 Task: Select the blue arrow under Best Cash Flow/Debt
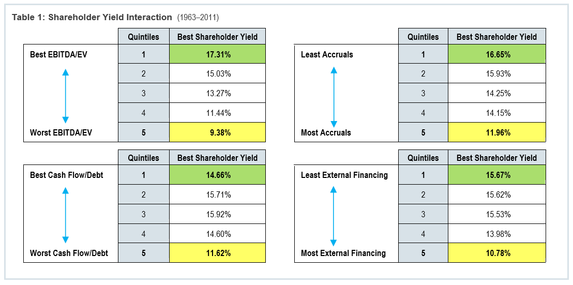(66, 215)
